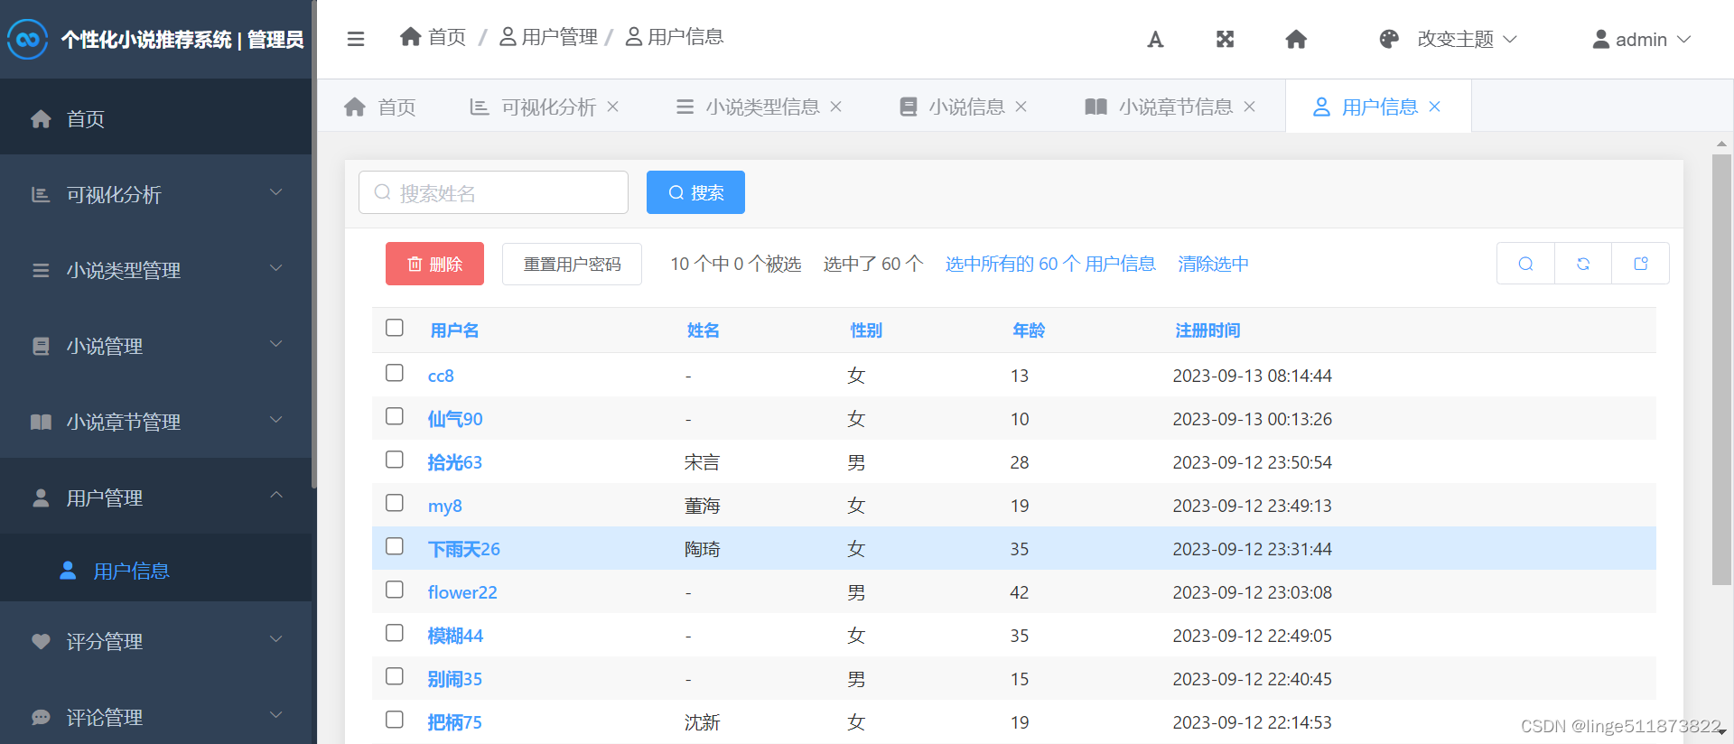Check the row checkbox for flower22

395,590
